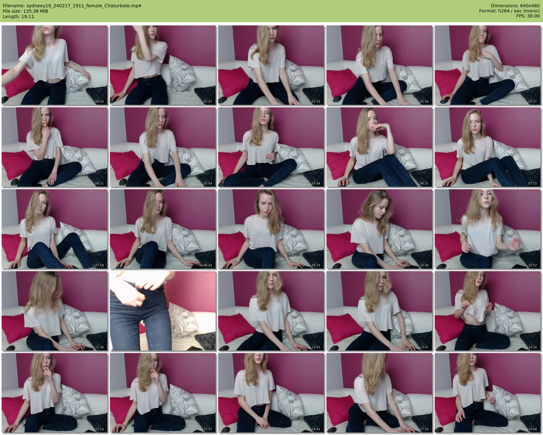Click the Filename line in the header
The height and width of the screenshot is (435, 543).
coord(72,6)
